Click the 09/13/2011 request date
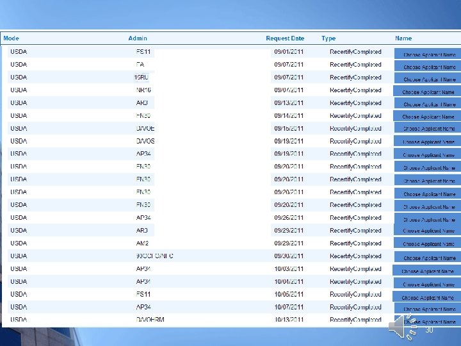Image resolution: width=461 pixels, height=346 pixels. 289,103
